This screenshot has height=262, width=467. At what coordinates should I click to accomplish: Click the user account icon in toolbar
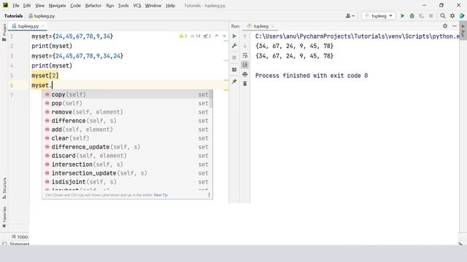(x=350, y=16)
